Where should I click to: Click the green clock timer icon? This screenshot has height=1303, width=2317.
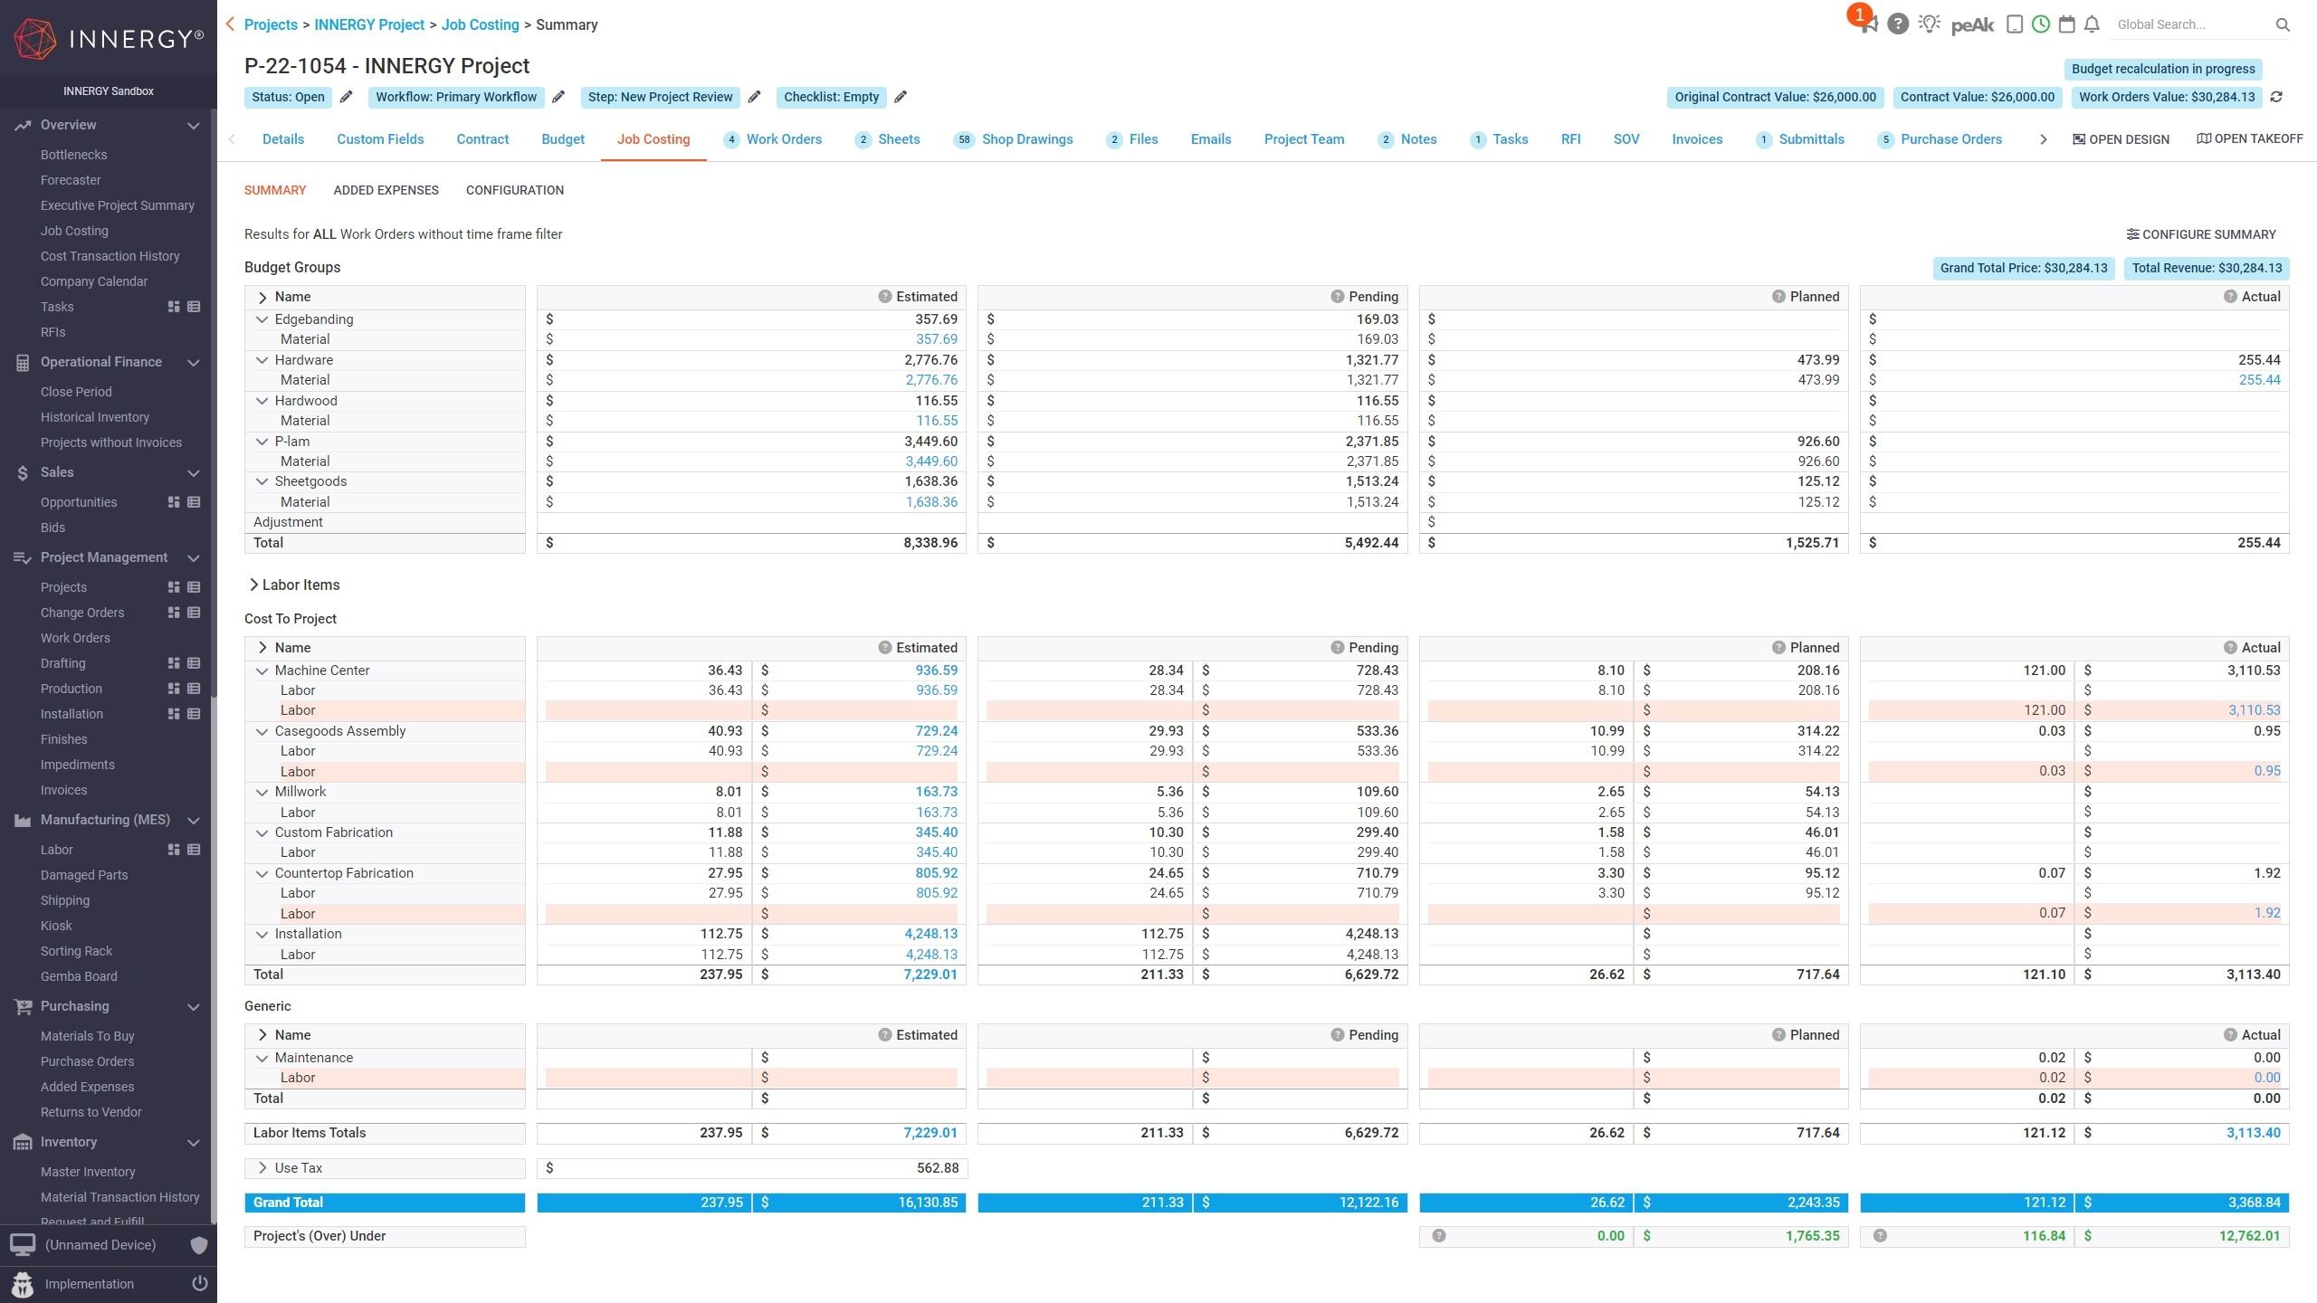pos(2040,24)
